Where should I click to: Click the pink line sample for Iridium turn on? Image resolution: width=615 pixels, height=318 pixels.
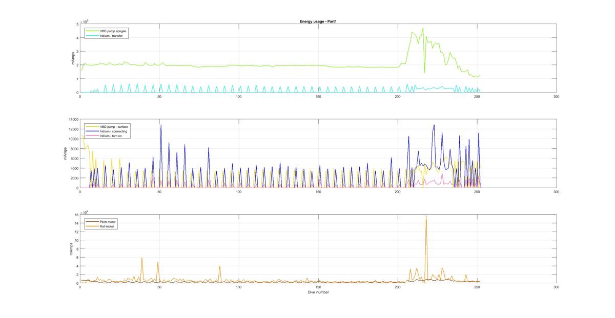click(92, 135)
